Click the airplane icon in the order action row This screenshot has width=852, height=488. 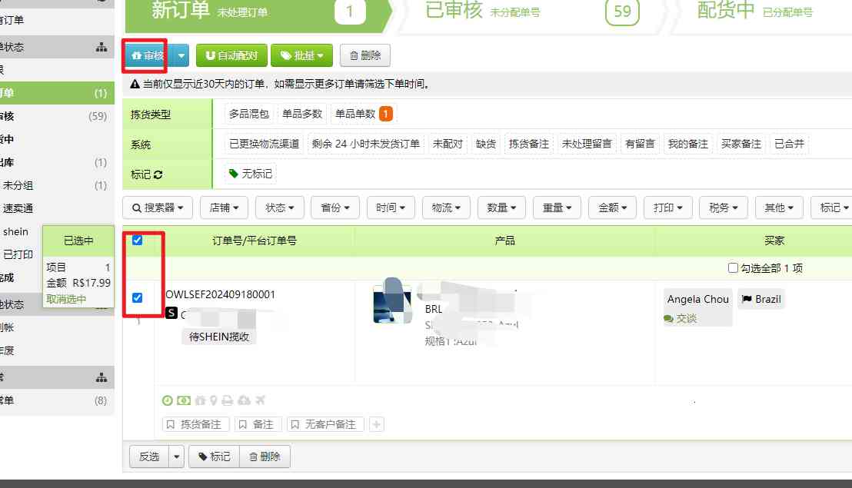tap(258, 400)
